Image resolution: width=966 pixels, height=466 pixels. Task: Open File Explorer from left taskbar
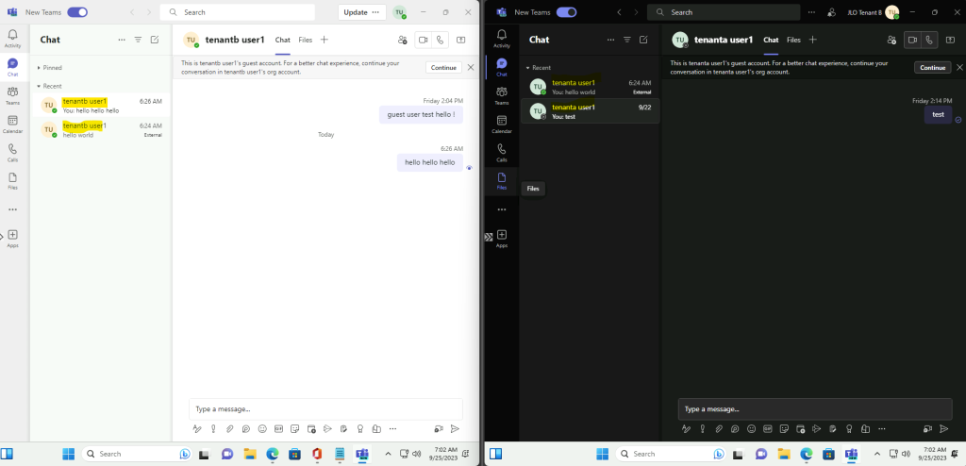coord(249,454)
